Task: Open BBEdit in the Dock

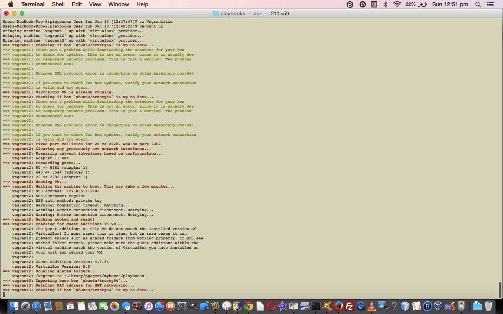Action: [x=427, y=306]
